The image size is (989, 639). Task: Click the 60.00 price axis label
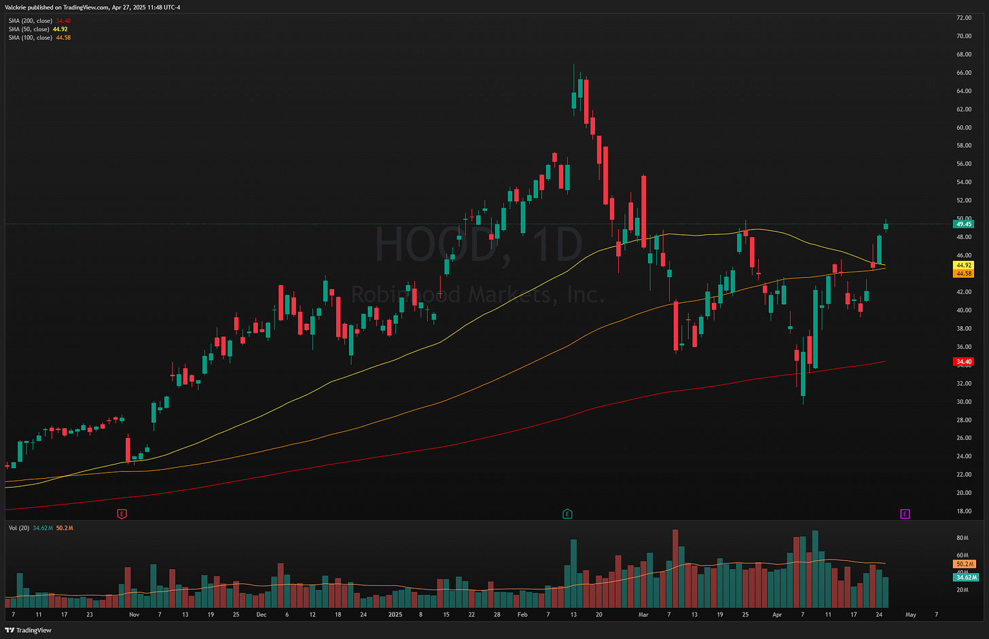[964, 128]
